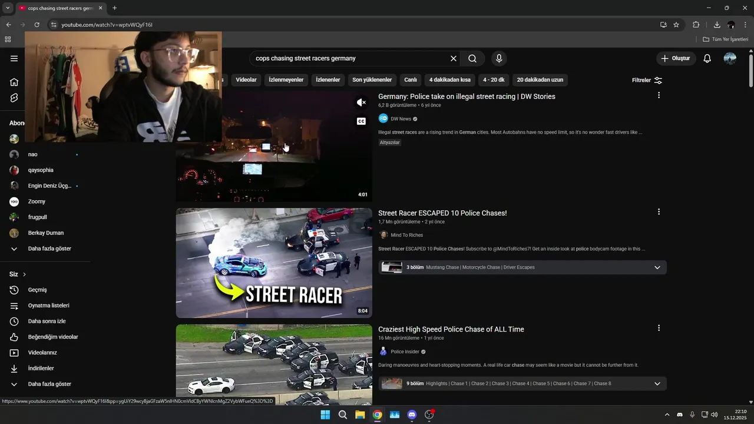Open Discord from the taskbar
754x424 pixels.
[412, 415]
